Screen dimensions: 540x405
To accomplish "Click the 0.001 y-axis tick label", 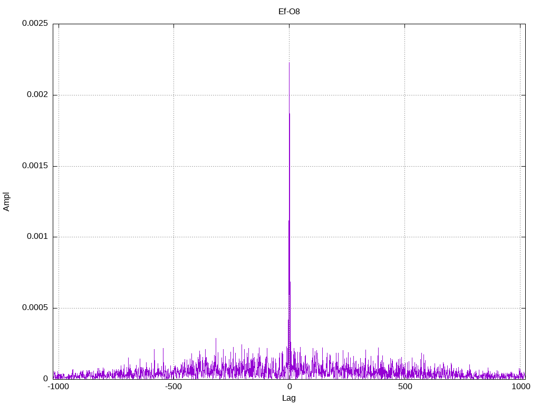I will pyautogui.click(x=37, y=236).
